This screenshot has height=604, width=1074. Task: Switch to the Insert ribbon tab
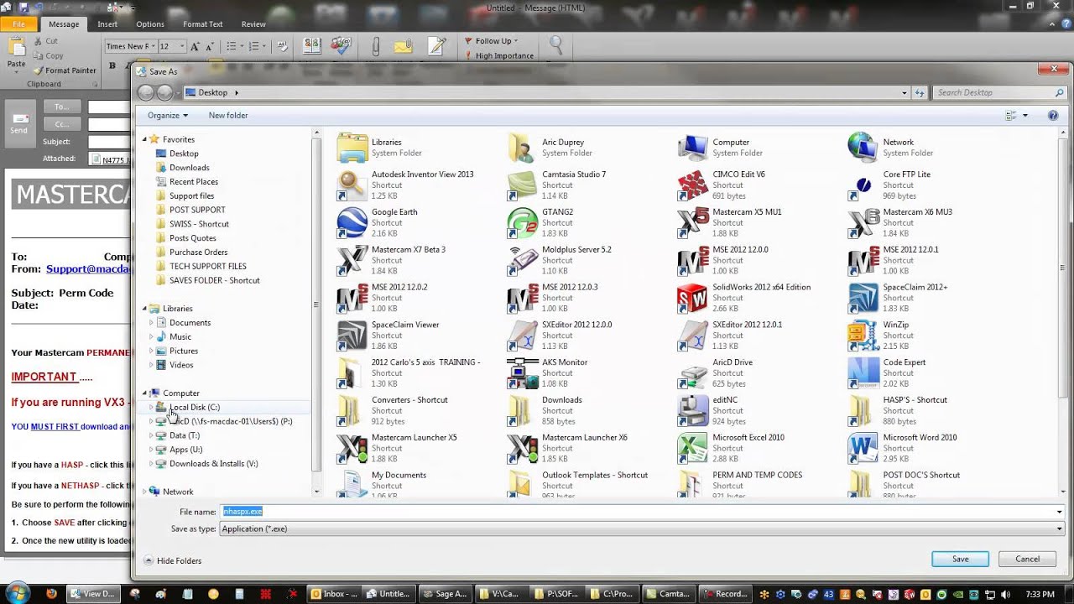pyautogui.click(x=107, y=24)
